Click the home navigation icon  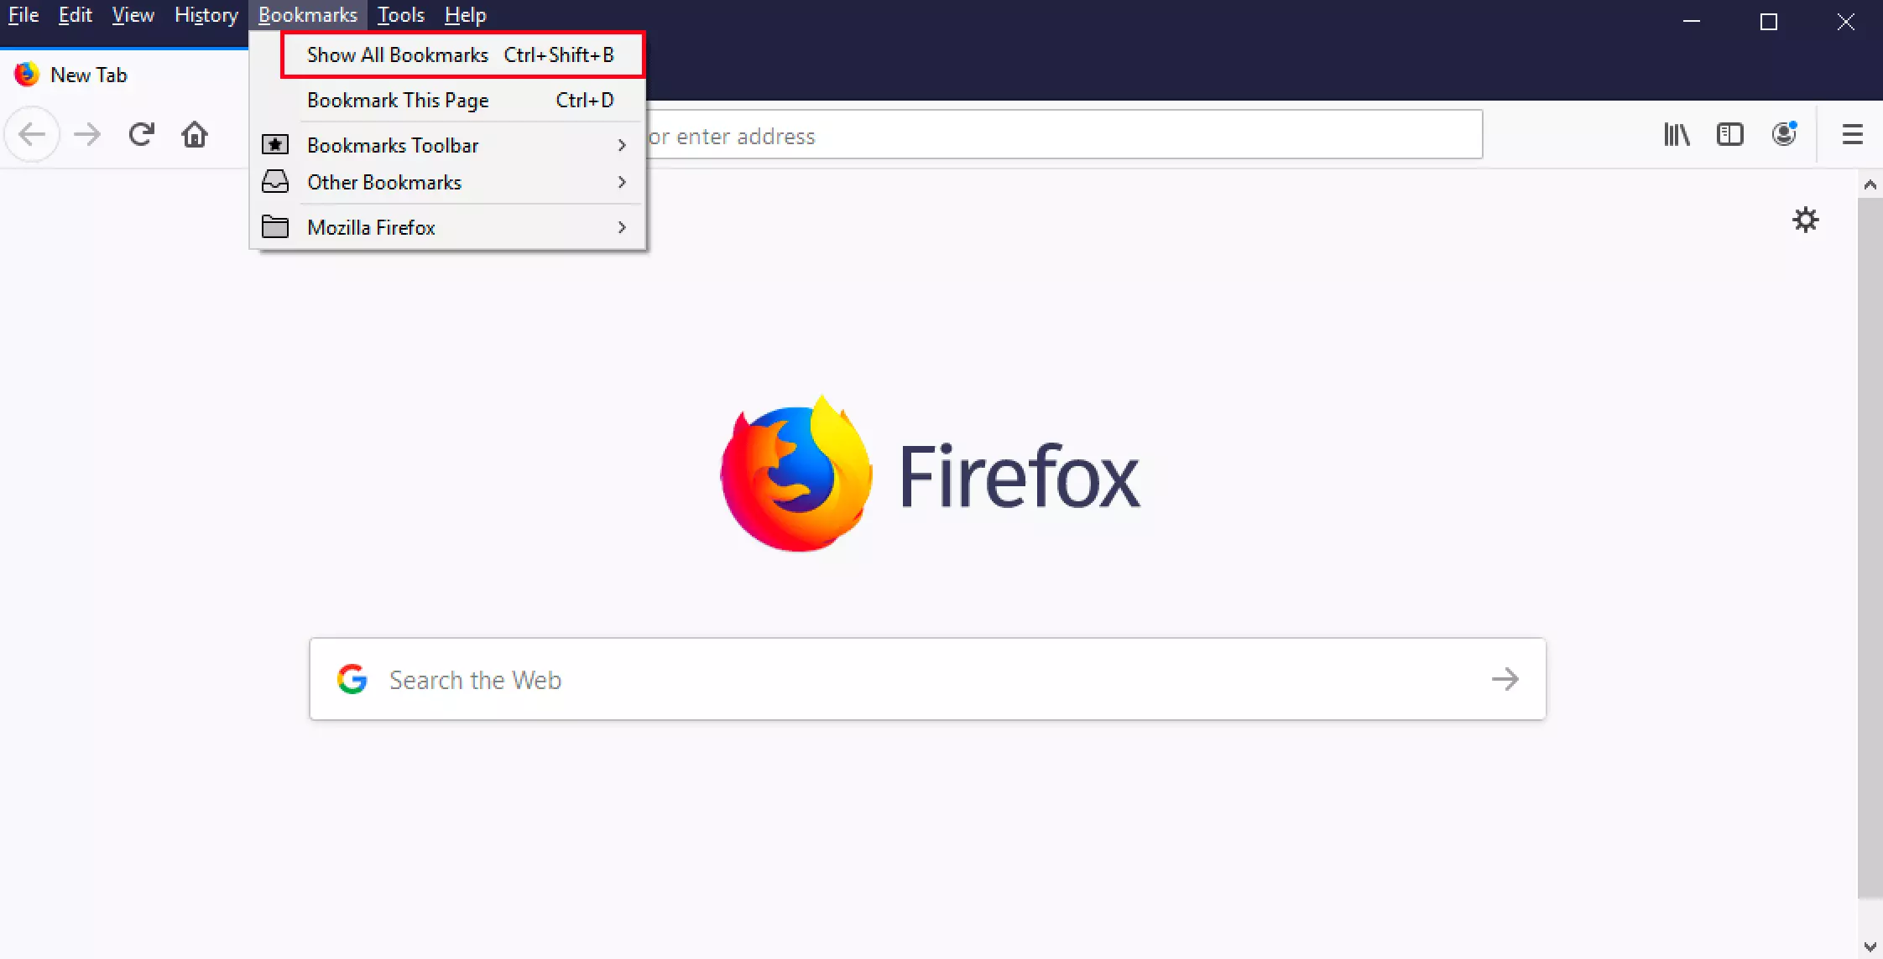click(195, 135)
